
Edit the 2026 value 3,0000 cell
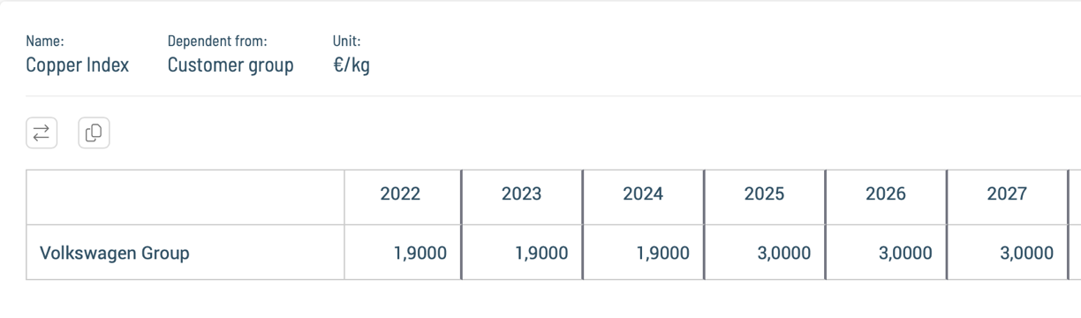[x=886, y=253]
